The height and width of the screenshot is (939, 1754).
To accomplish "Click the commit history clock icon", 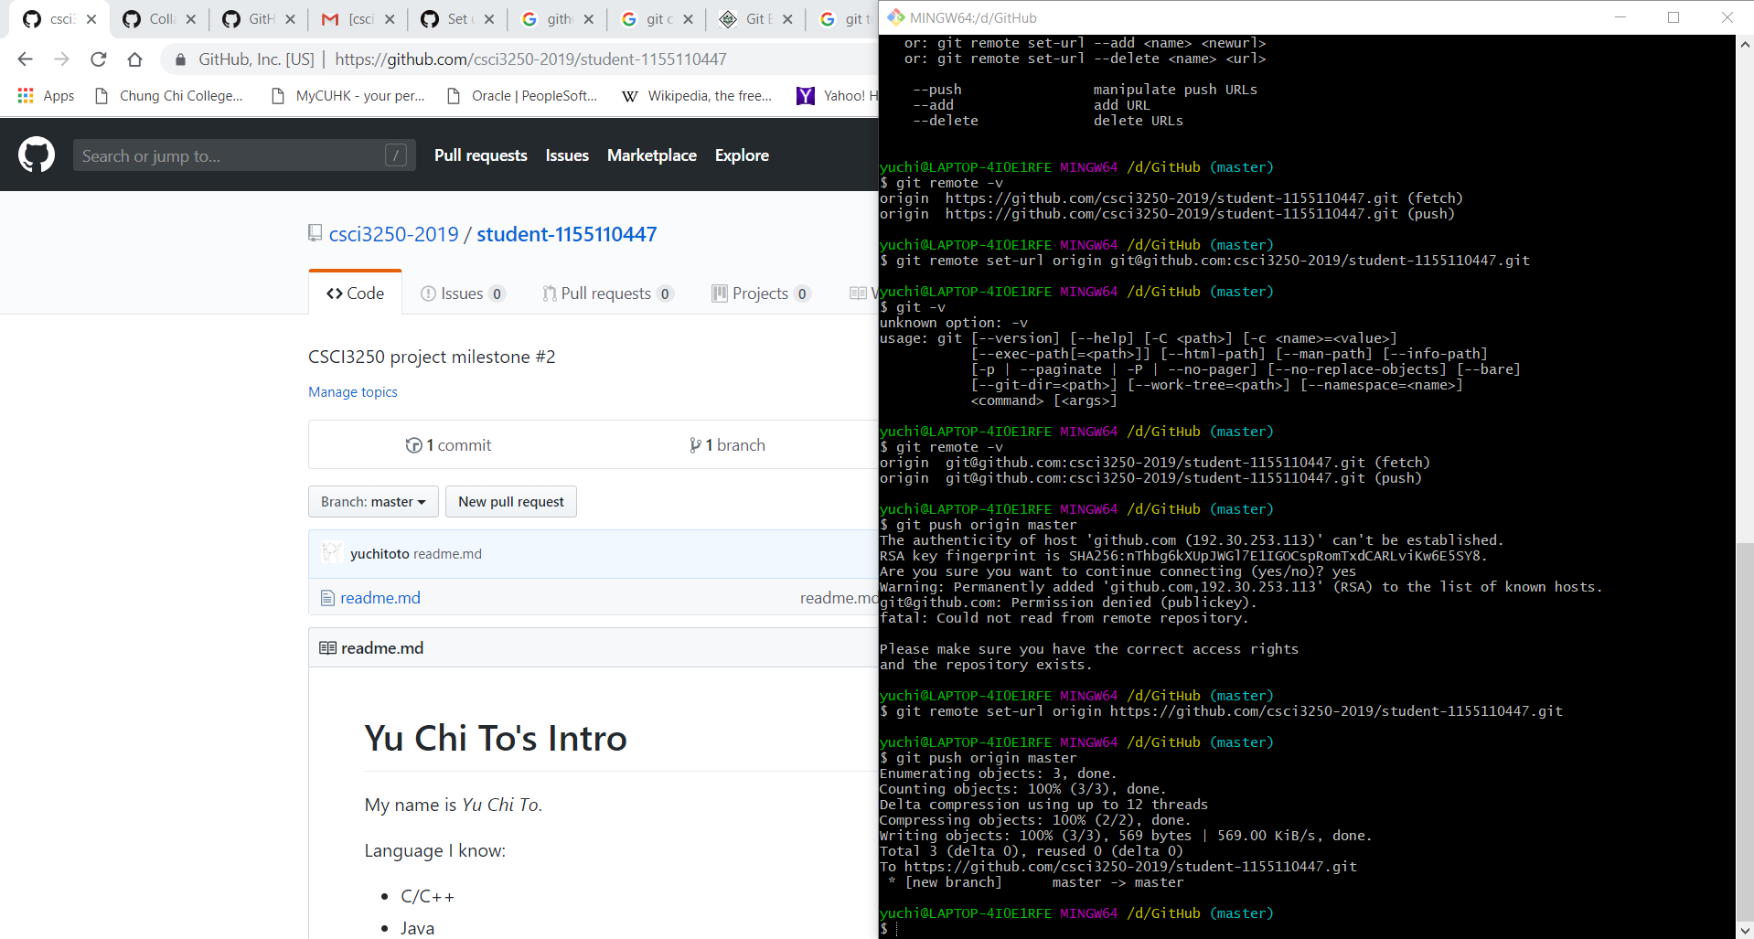I will (x=413, y=445).
